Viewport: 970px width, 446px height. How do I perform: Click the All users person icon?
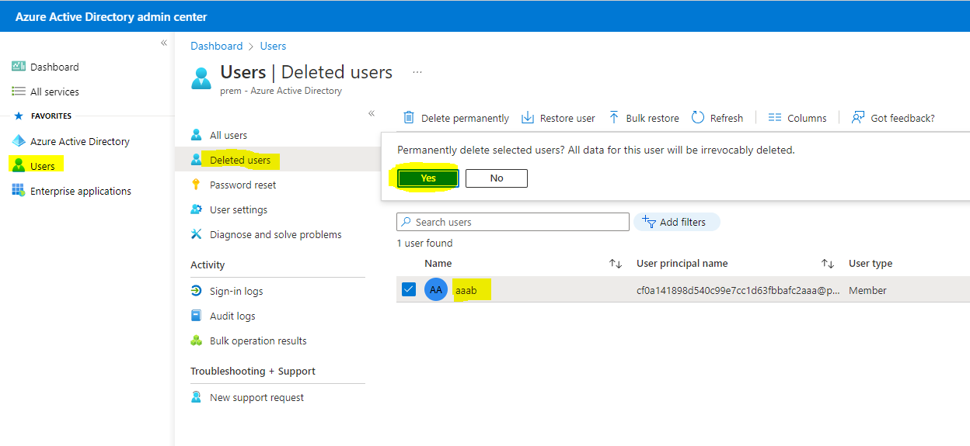coord(197,135)
